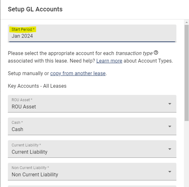The image size is (189, 187).
Task: Click the Key Accounts - All Leases heading
Action: [37, 86]
